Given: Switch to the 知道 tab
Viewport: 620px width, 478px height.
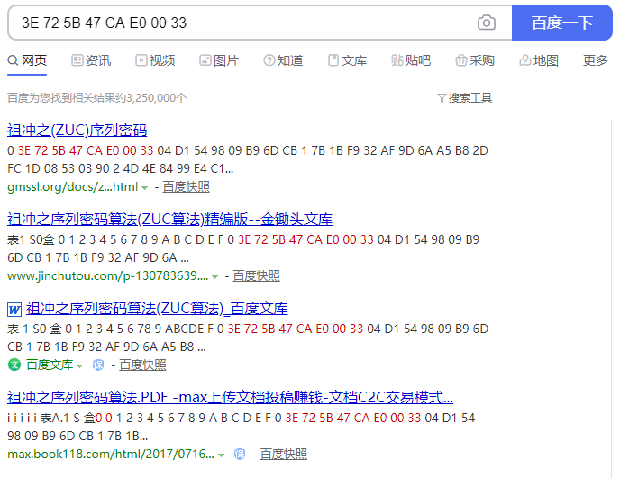Looking at the screenshot, I should (283, 60).
